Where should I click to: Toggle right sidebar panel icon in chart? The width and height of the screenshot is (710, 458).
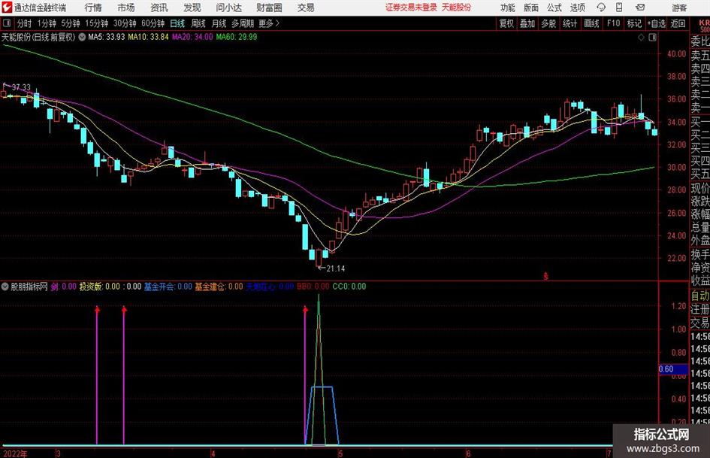pos(652,37)
